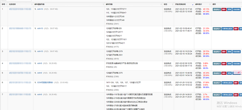Sort by 任务名称 column sort arrows

click(32, 4)
